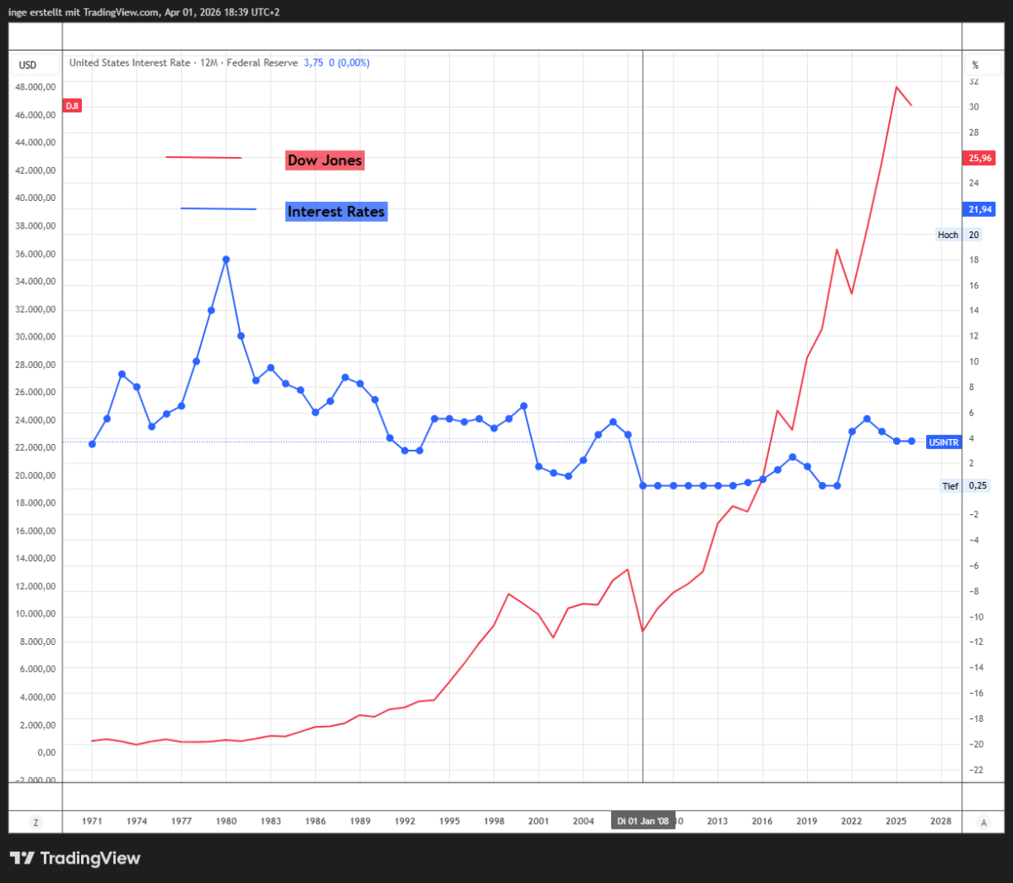Click the Z timezone button
Screen dimensions: 1013x883
(x=35, y=821)
